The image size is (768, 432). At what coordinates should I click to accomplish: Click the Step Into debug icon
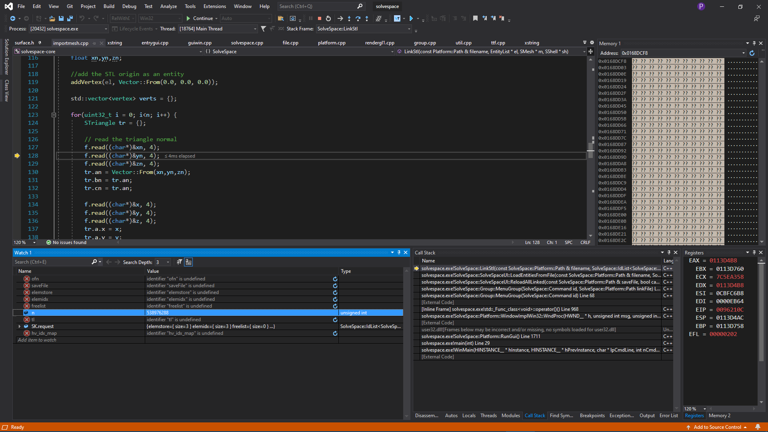click(x=349, y=18)
